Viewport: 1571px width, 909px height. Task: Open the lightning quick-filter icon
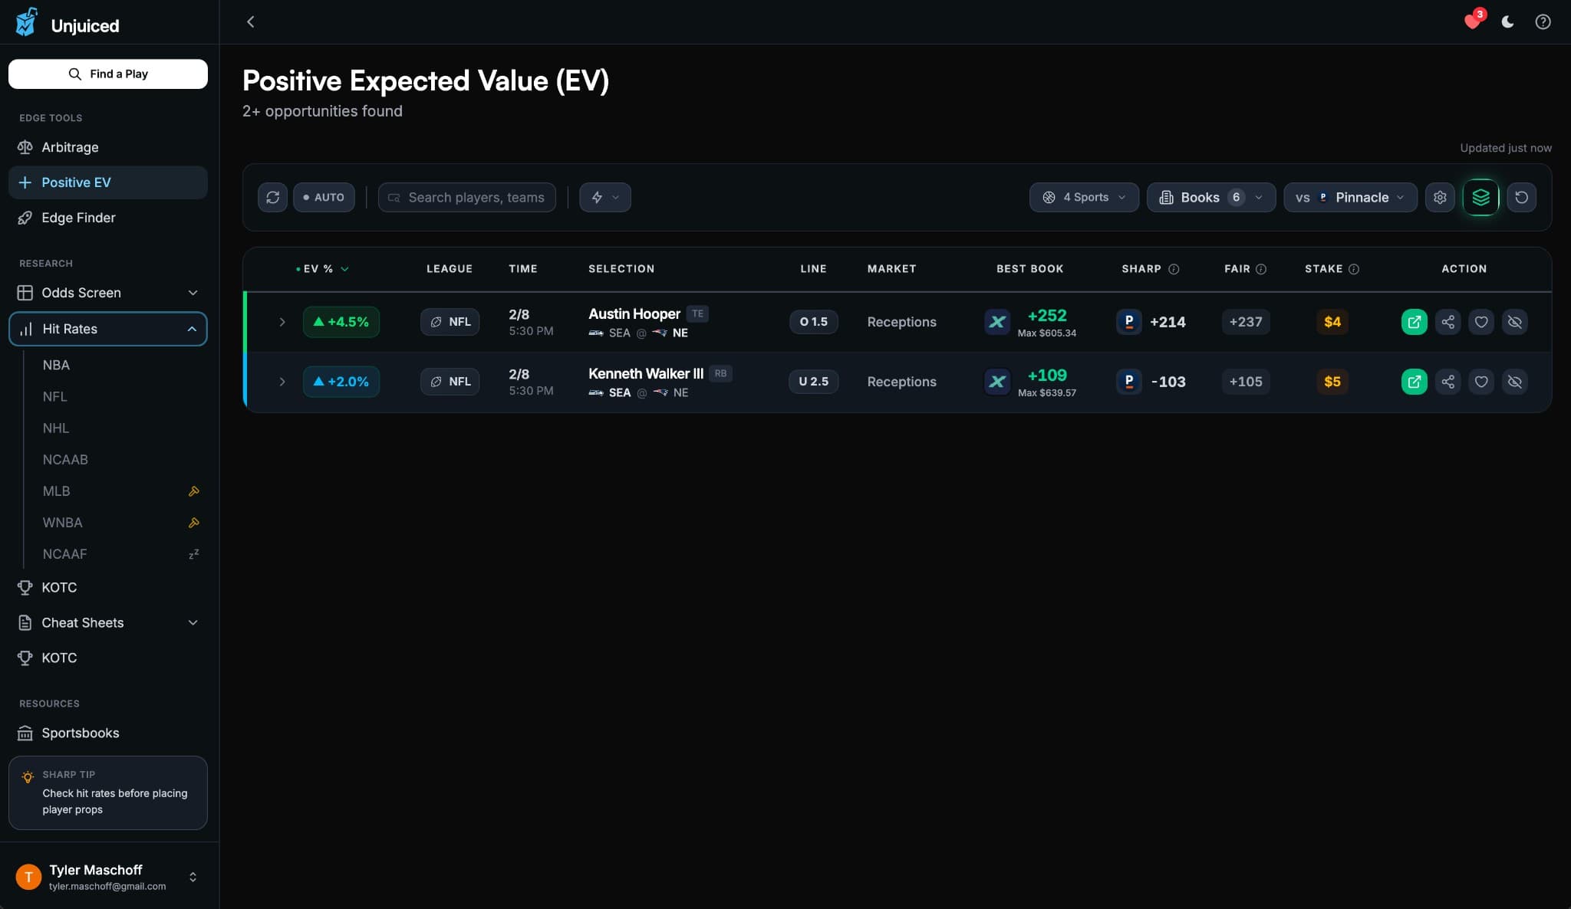click(604, 197)
